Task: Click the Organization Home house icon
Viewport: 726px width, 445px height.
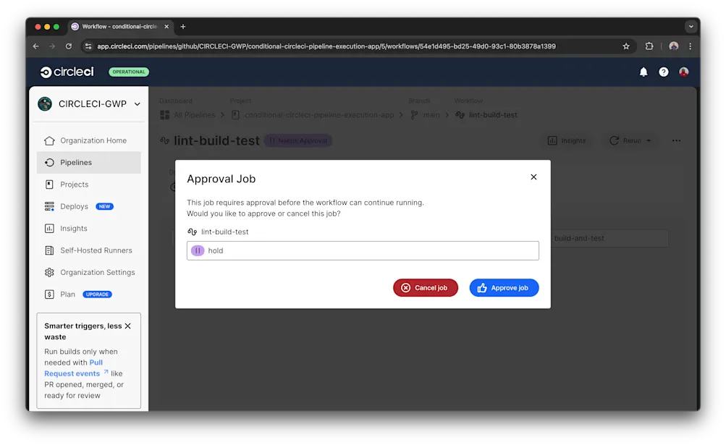Action: (x=49, y=140)
